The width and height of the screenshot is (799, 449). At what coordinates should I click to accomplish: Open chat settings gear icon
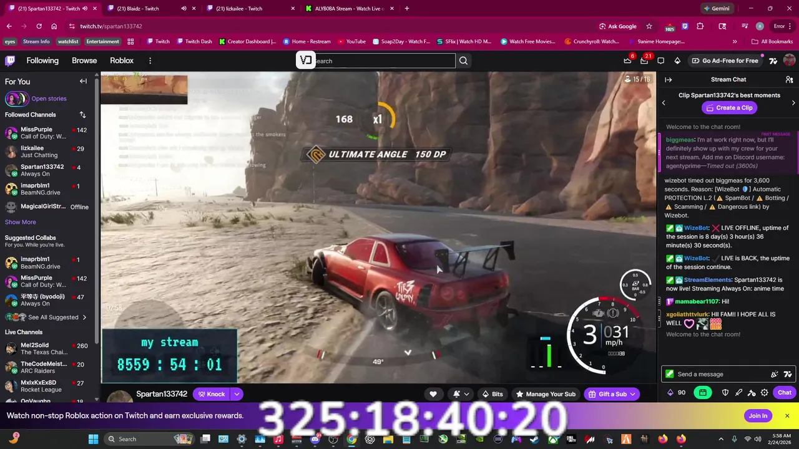point(764,393)
